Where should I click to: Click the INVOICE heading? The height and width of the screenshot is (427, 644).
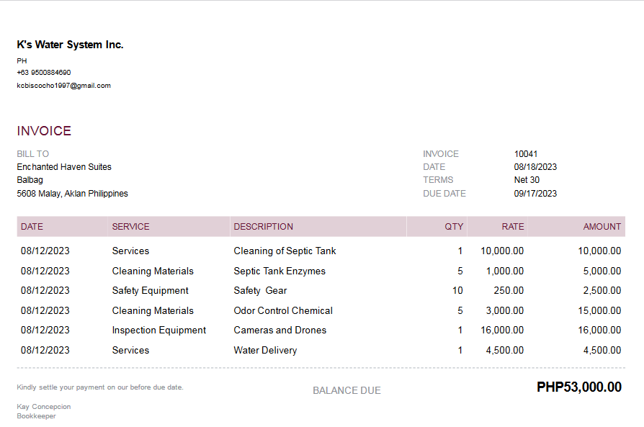coord(44,131)
